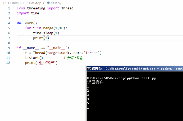The image size is (183, 121).
Task: Click the 't.start()' call in code
Action: [34, 58]
